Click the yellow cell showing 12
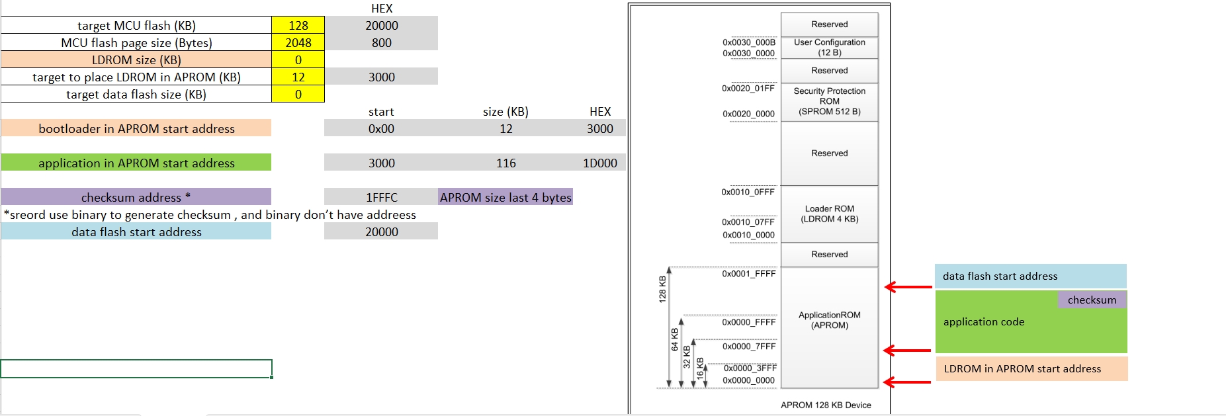1226x416 pixels. tap(298, 77)
